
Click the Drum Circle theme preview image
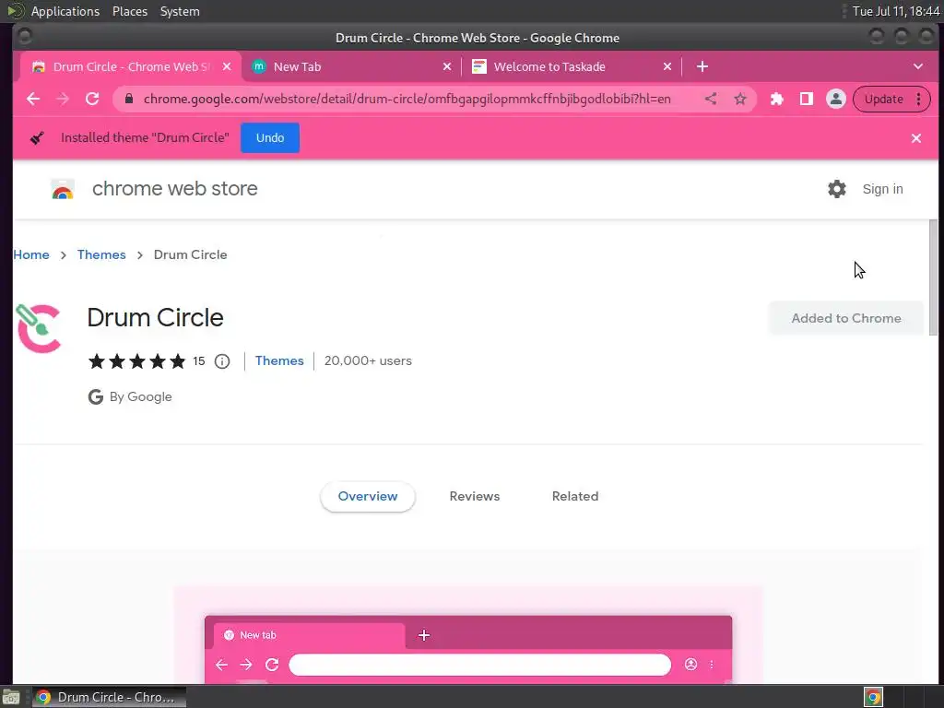[468, 634]
